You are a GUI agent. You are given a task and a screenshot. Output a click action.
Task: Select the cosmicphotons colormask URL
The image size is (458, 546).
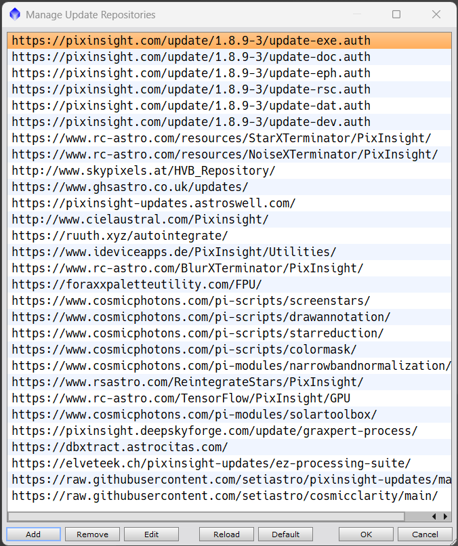[229, 350]
